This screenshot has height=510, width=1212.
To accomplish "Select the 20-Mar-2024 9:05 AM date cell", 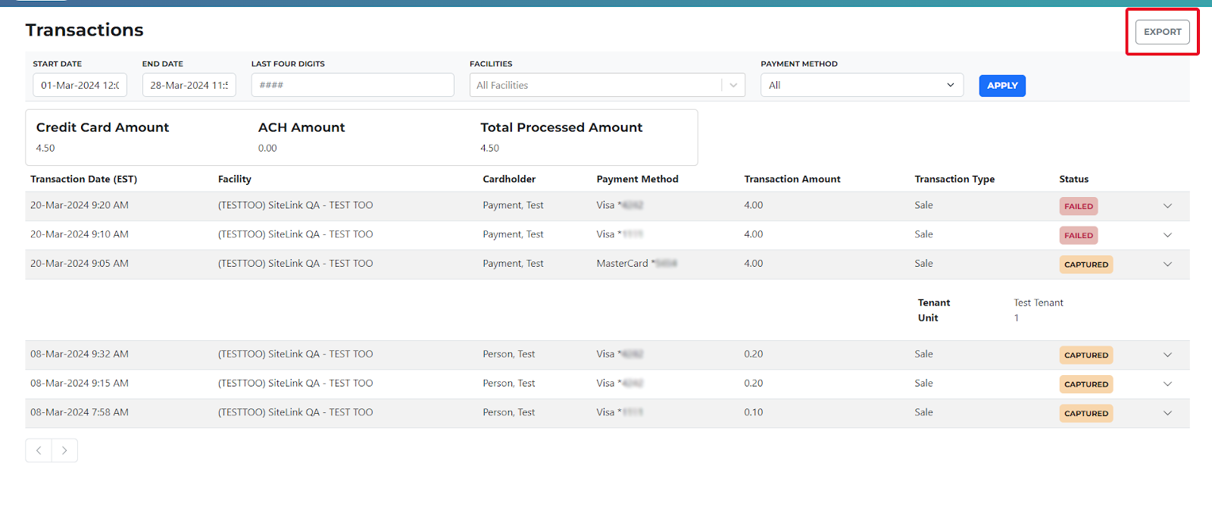I will (x=80, y=264).
